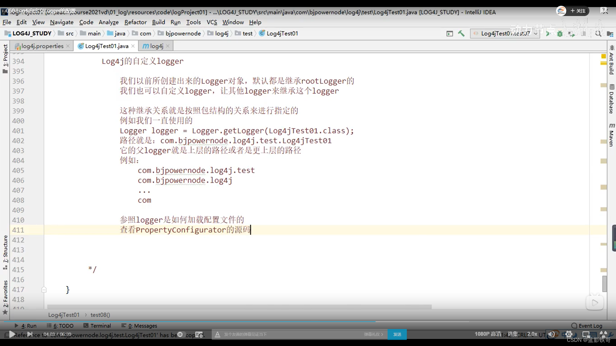Open video player settings gear
This screenshot has height=346, width=616.
(569, 334)
